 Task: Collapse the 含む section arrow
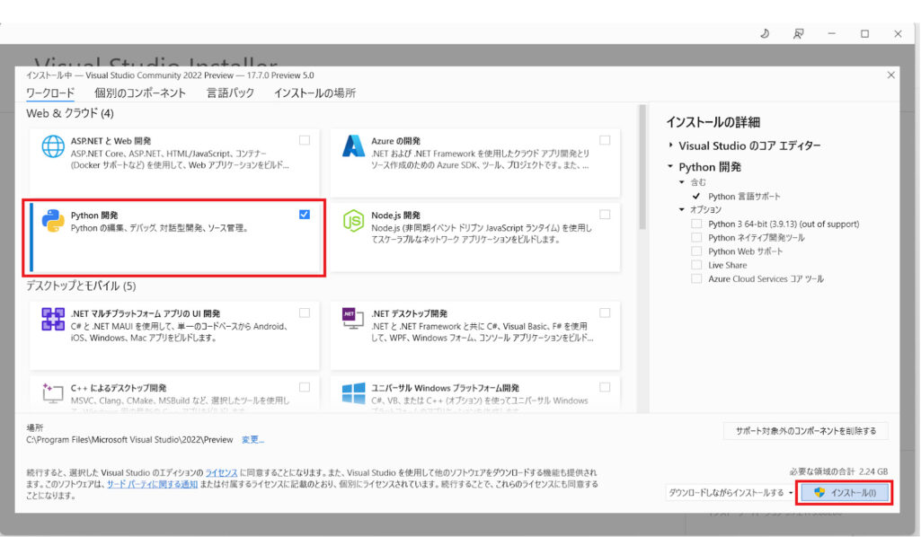coord(682,182)
